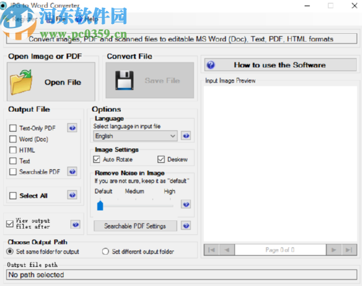Enable Text-Only PDF output
Image resolution: width=362 pixels, height=286 pixels.
[x=13, y=128]
